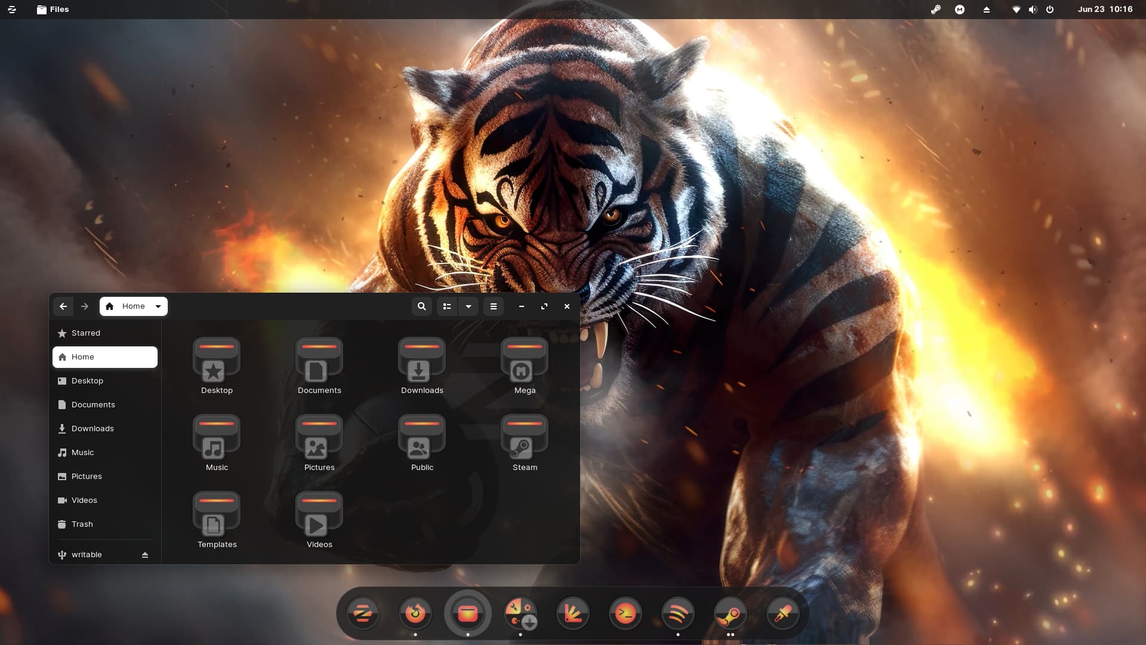Open the Activities icon in top bar
This screenshot has width=1146, height=645.
(12, 10)
